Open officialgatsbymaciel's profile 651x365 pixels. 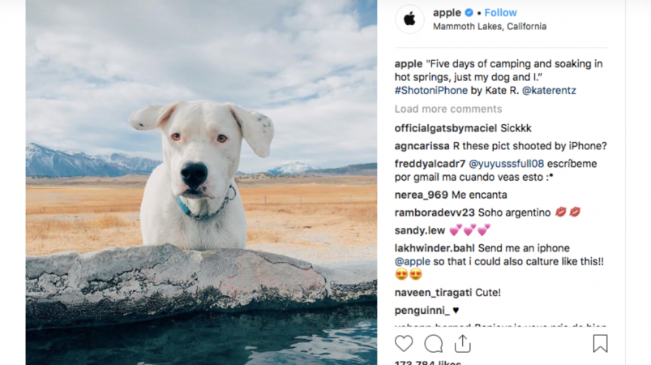tap(446, 128)
